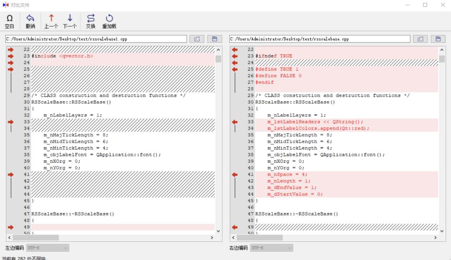Click 'm_objLabelFont' line in right pane
The width and height of the screenshot is (451, 260).
tap(326, 155)
